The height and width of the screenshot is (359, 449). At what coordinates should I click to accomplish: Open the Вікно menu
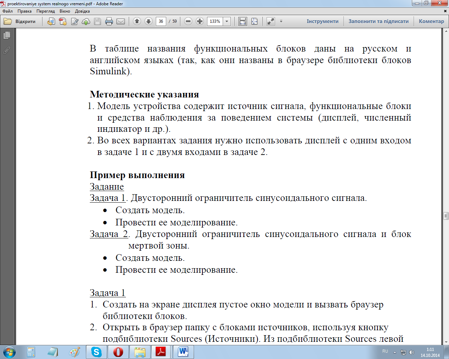[65, 11]
